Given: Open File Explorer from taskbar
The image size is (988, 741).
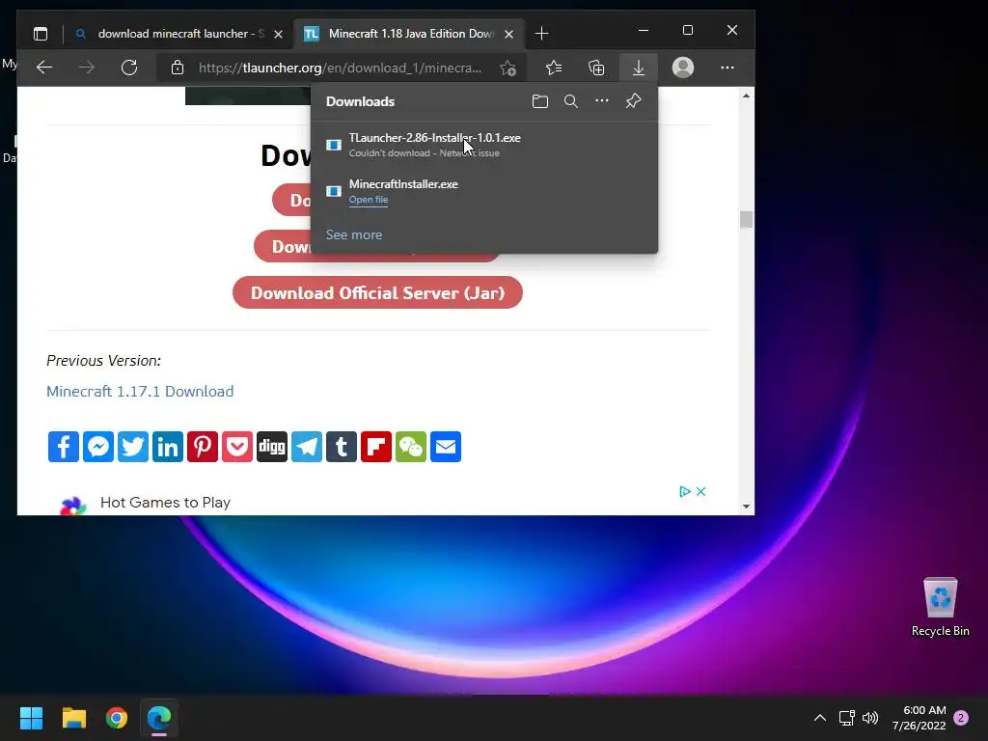Looking at the screenshot, I should [73, 718].
